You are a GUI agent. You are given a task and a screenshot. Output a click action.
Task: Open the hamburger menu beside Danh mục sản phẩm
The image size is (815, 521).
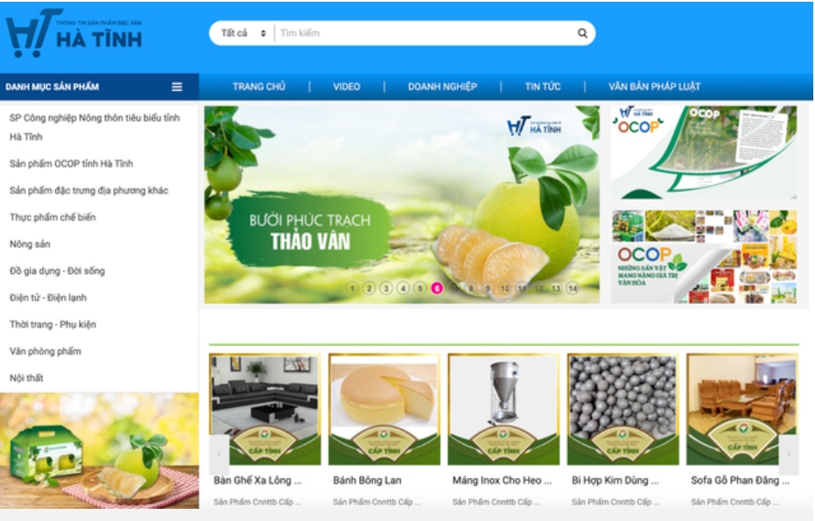pos(177,87)
